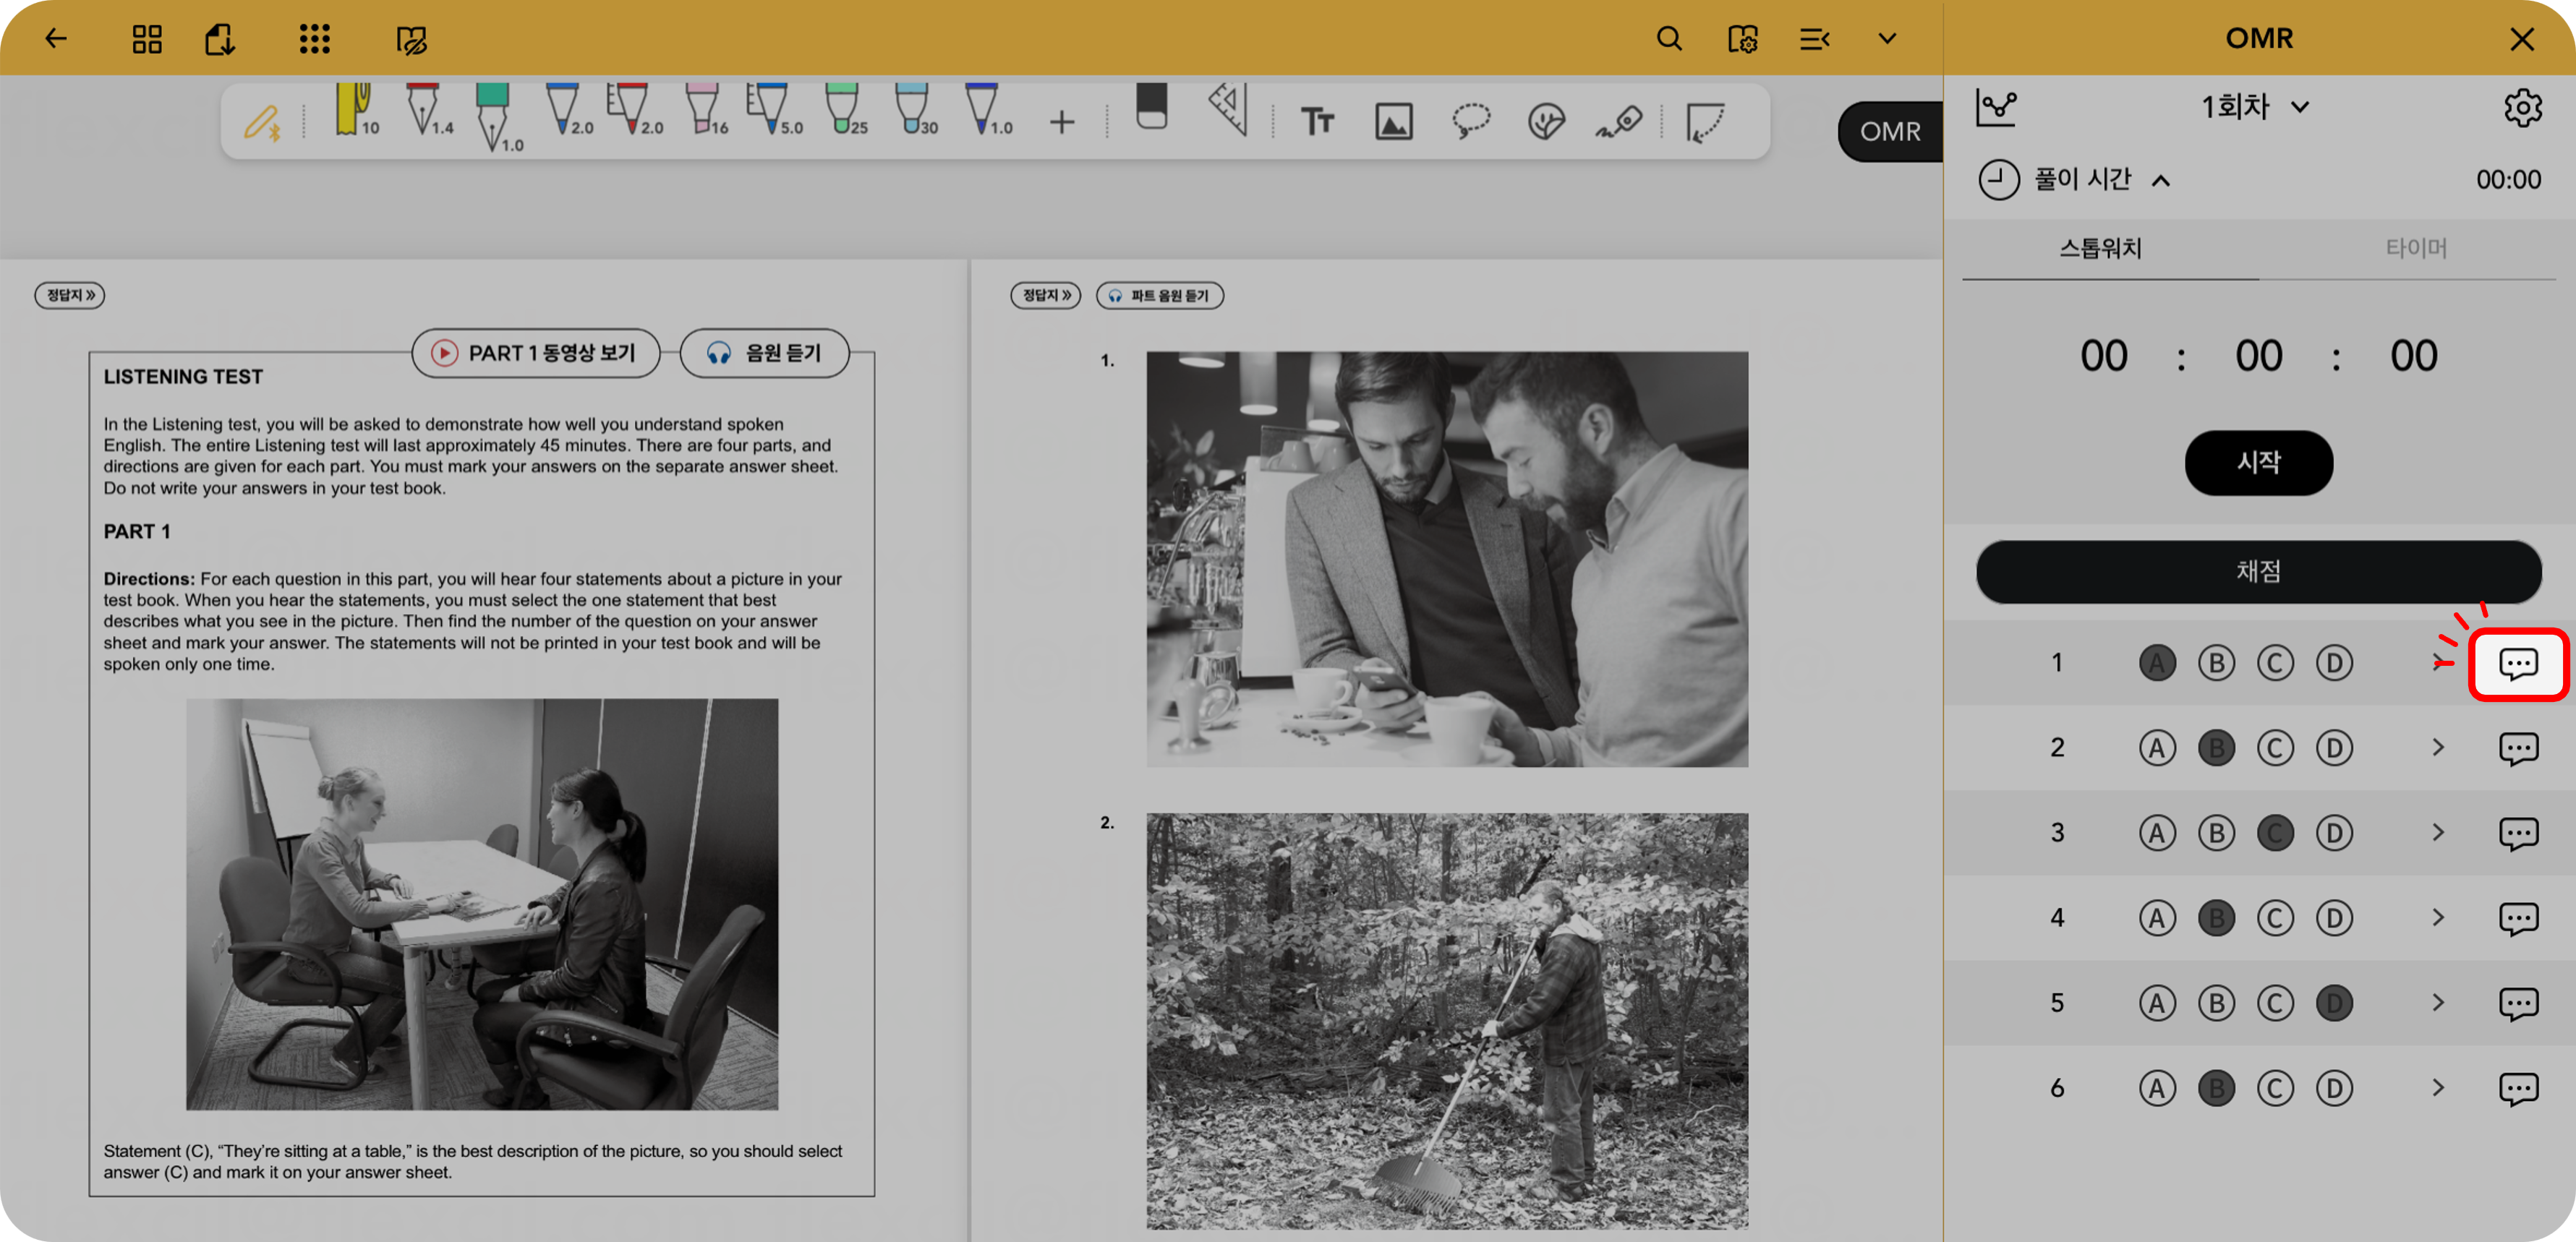The height and width of the screenshot is (1242, 2576).
Task: Open the OMR score graph icon
Action: [1996, 107]
